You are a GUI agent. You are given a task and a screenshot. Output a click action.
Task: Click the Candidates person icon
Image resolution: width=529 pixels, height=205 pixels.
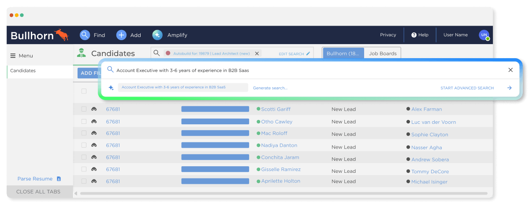click(x=81, y=53)
